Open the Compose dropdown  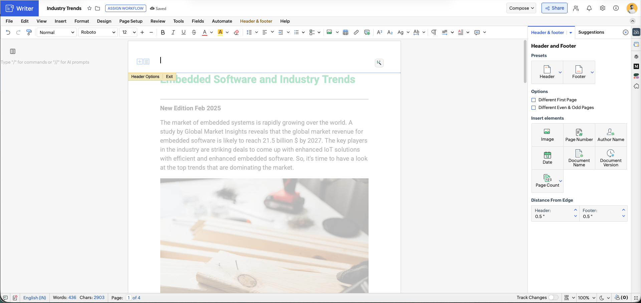[x=521, y=8]
